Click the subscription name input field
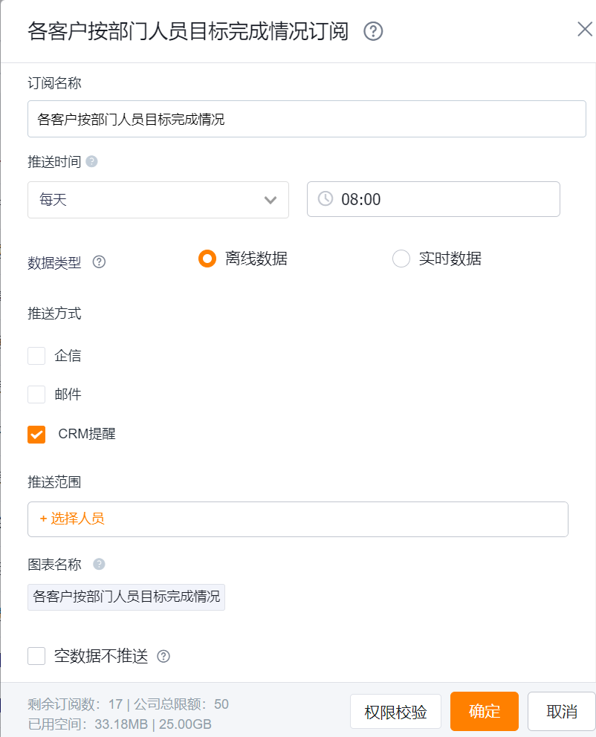 tap(297, 118)
